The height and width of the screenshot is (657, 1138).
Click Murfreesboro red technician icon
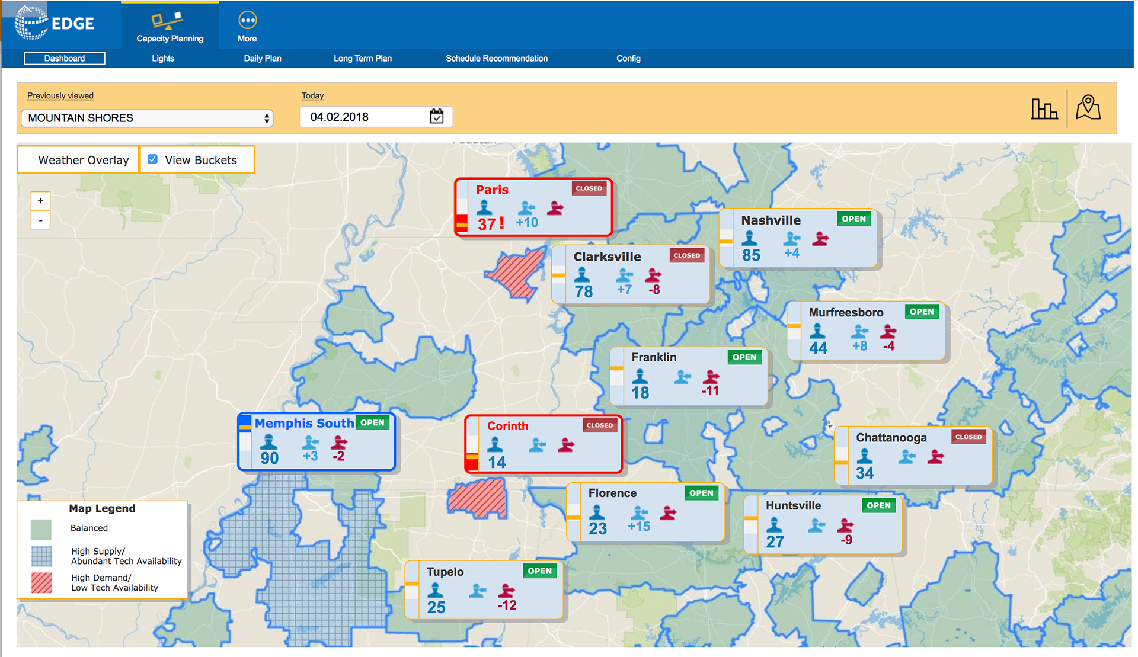point(888,331)
